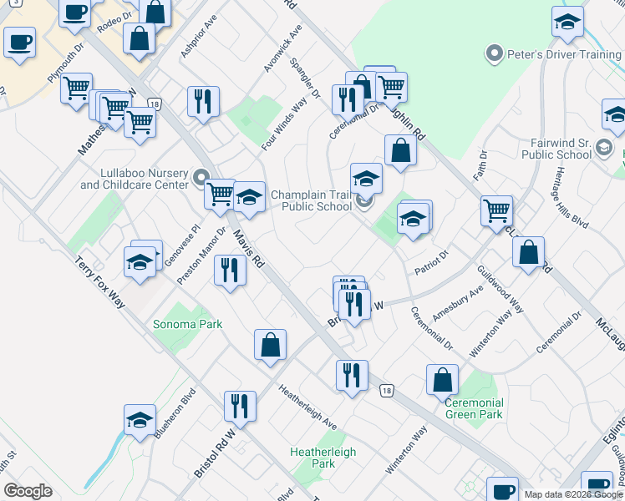Open the Google logo link
The image size is (625, 501).
pos(28,491)
